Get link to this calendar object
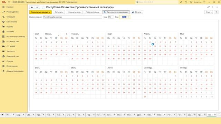The height and width of the screenshot is (124, 221). (x=209, y=7)
